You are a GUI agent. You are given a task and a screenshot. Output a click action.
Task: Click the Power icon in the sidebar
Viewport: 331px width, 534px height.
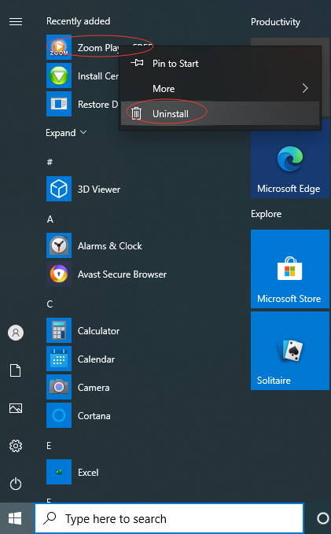[x=16, y=484]
